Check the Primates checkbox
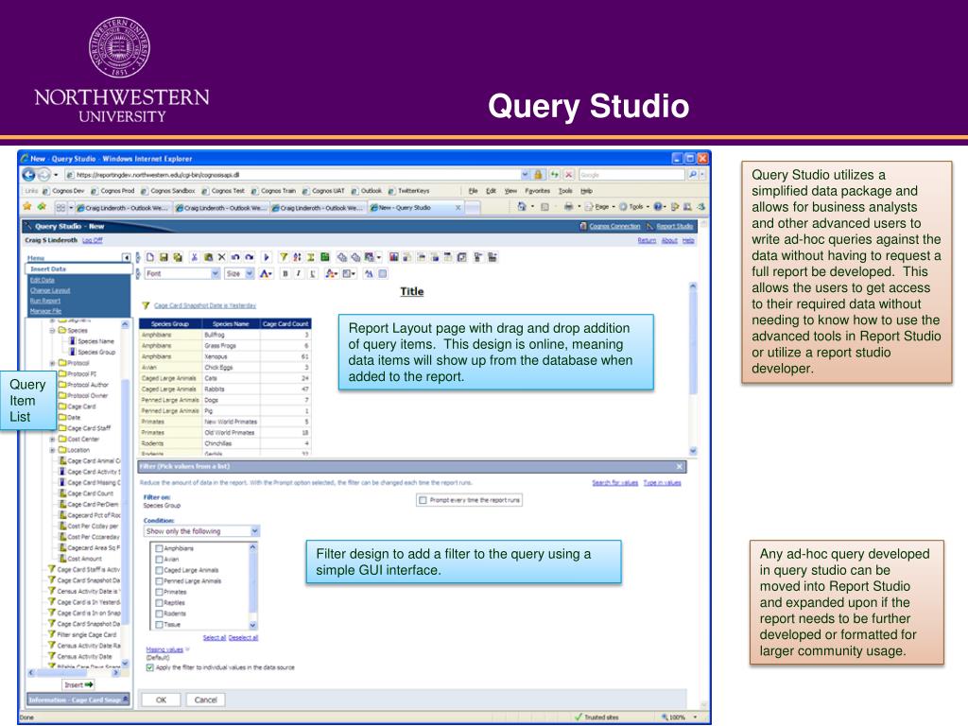Image resolution: width=968 pixels, height=726 pixels. 159,592
